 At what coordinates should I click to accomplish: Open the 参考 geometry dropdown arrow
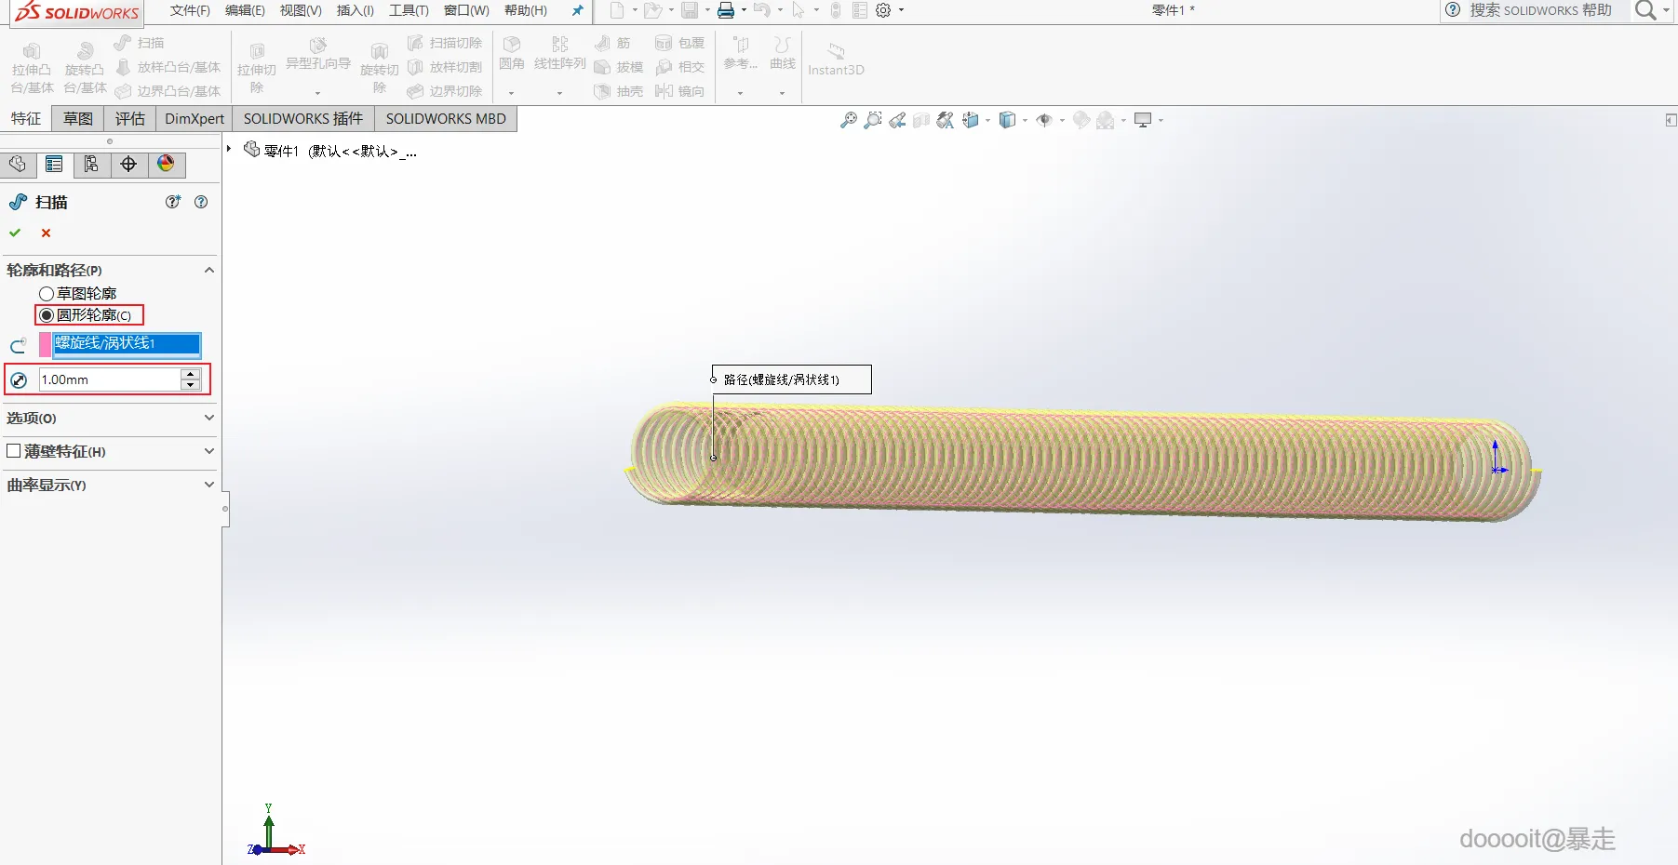(740, 93)
